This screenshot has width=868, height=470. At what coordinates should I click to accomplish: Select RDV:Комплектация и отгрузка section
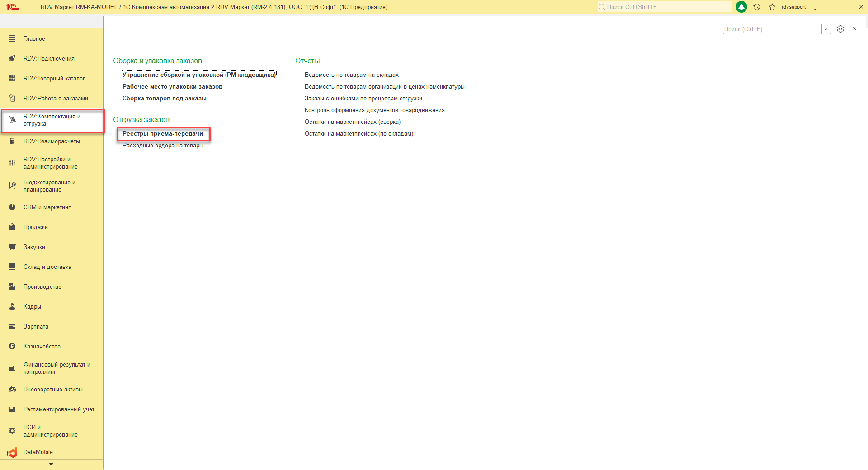52,120
